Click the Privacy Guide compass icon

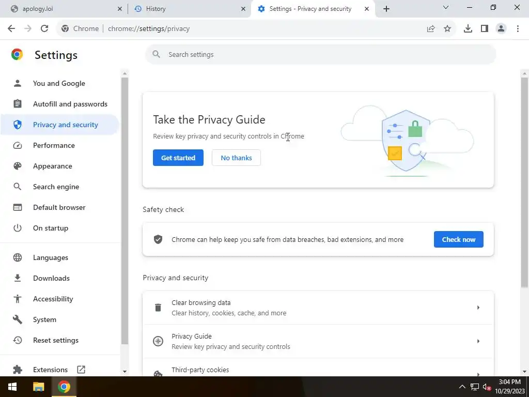coord(158,341)
